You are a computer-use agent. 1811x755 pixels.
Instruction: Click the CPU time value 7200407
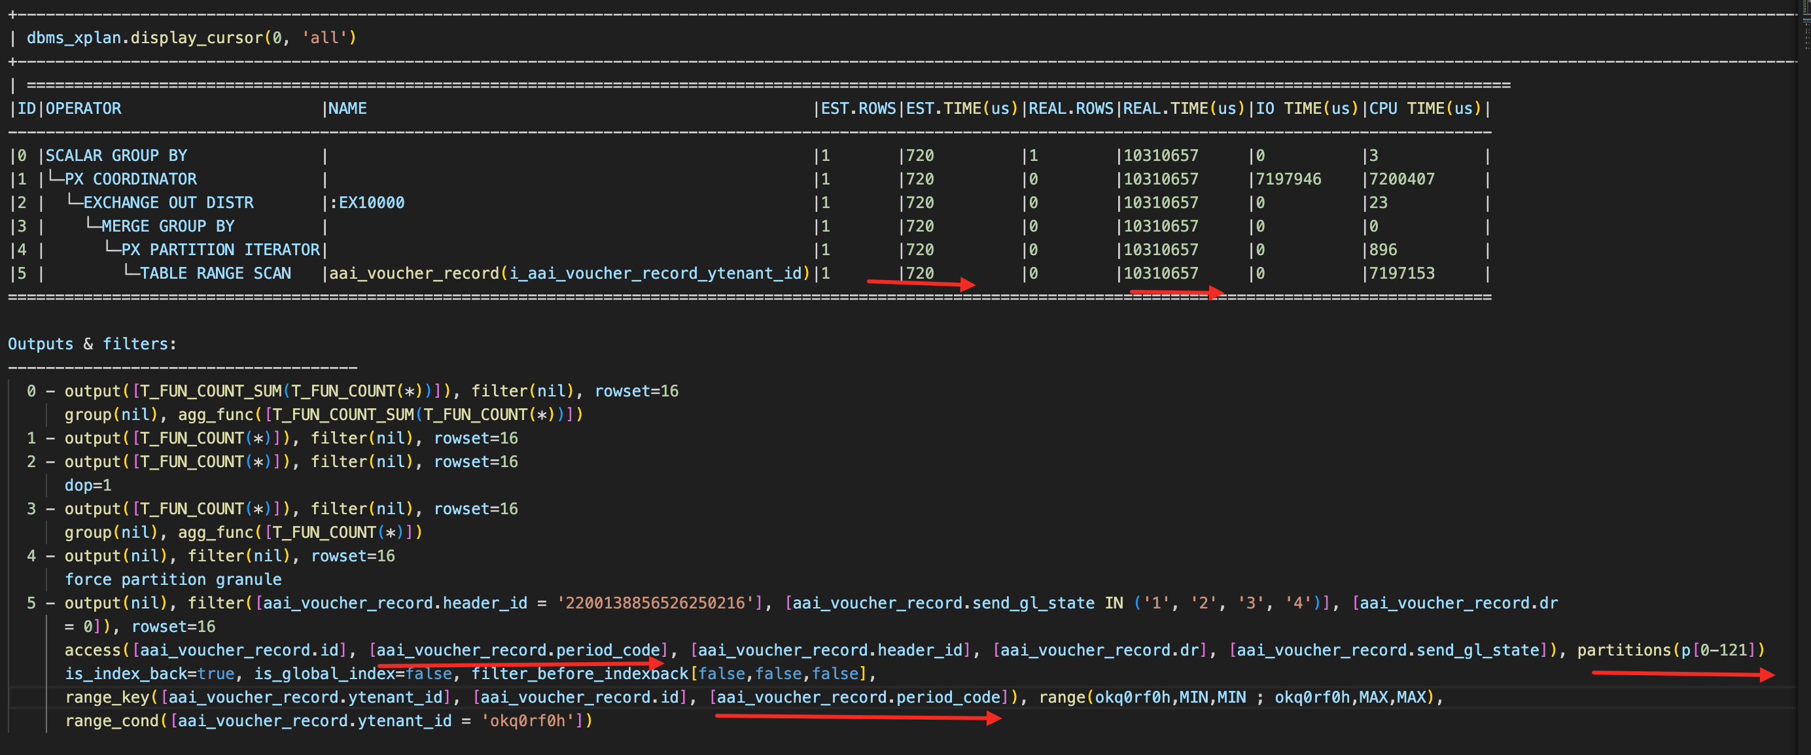(1402, 179)
